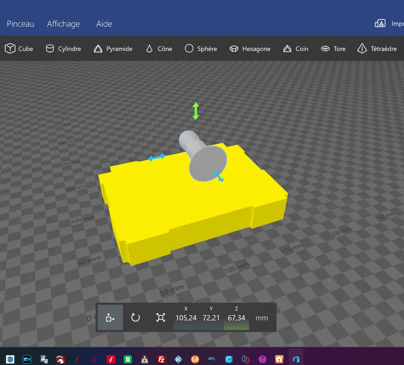The height and width of the screenshot is (365, 404).
Task: Open SketchUp from the taskbar
Action: [x=10, y=359]
